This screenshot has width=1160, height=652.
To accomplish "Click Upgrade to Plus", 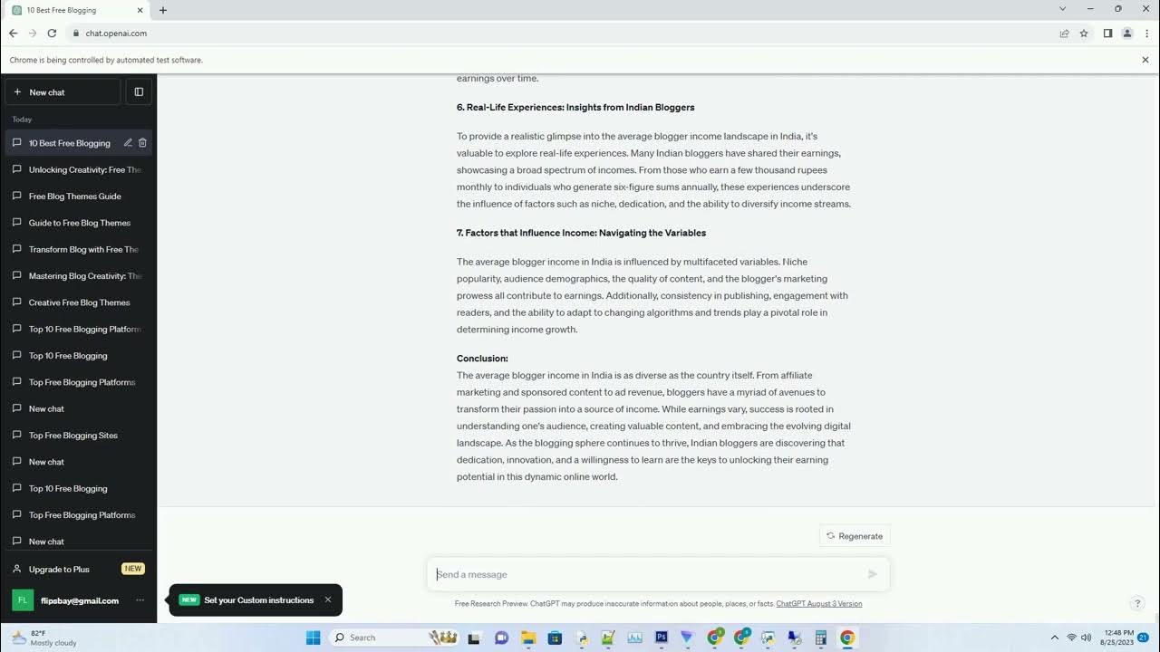I will pos(78,569).
